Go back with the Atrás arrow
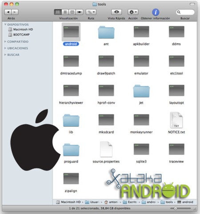Screen dimensions: 200x214 coord(8,12)
